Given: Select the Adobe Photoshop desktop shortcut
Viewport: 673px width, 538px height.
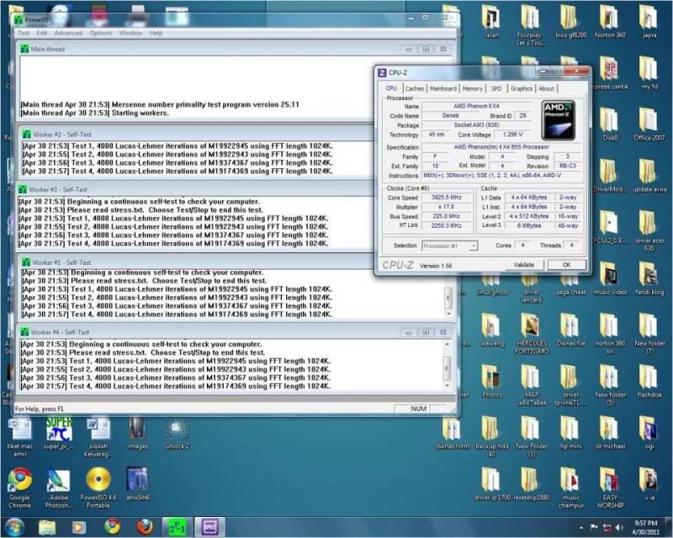Looking at the screenshot, I should [59, 488].
